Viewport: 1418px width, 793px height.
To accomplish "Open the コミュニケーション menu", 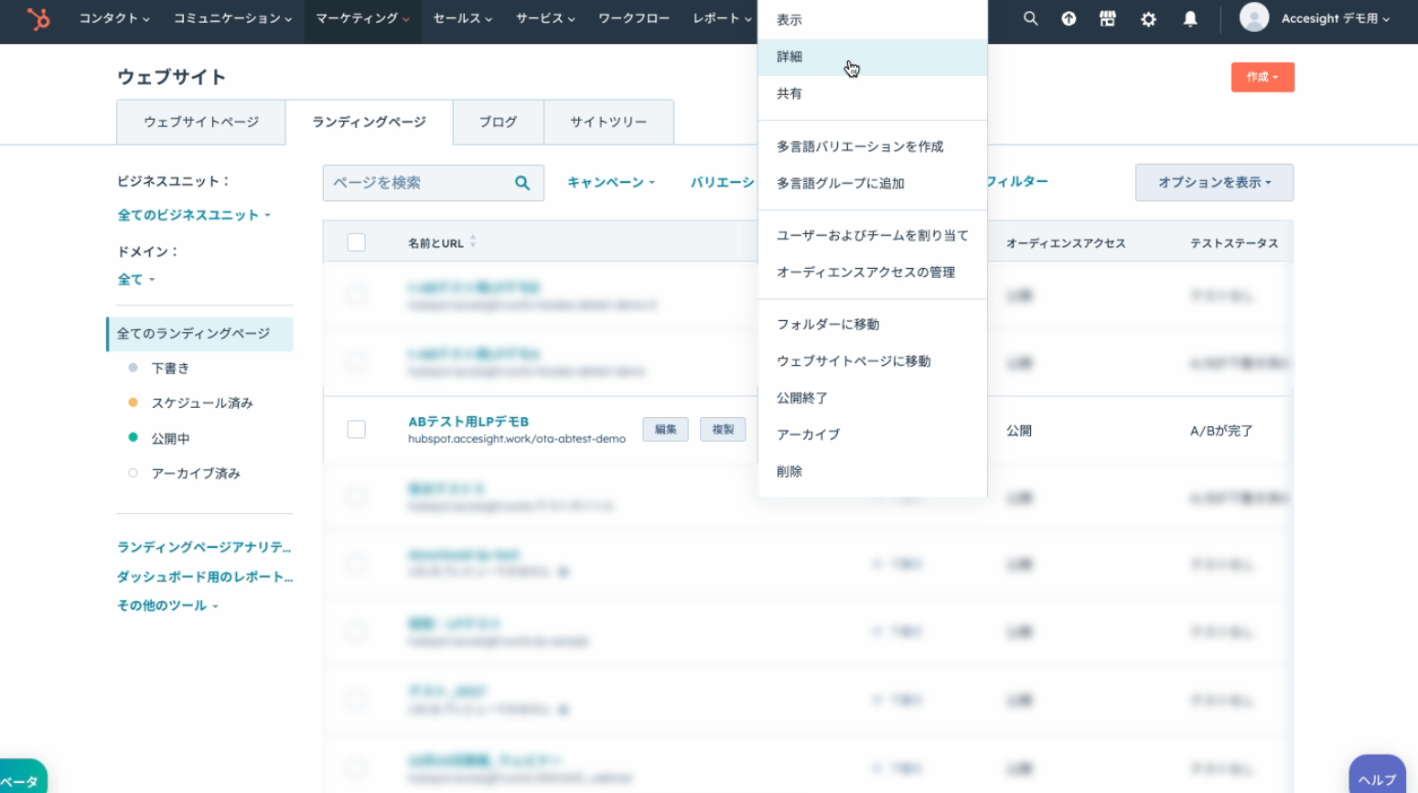I will tap(233, 18).
